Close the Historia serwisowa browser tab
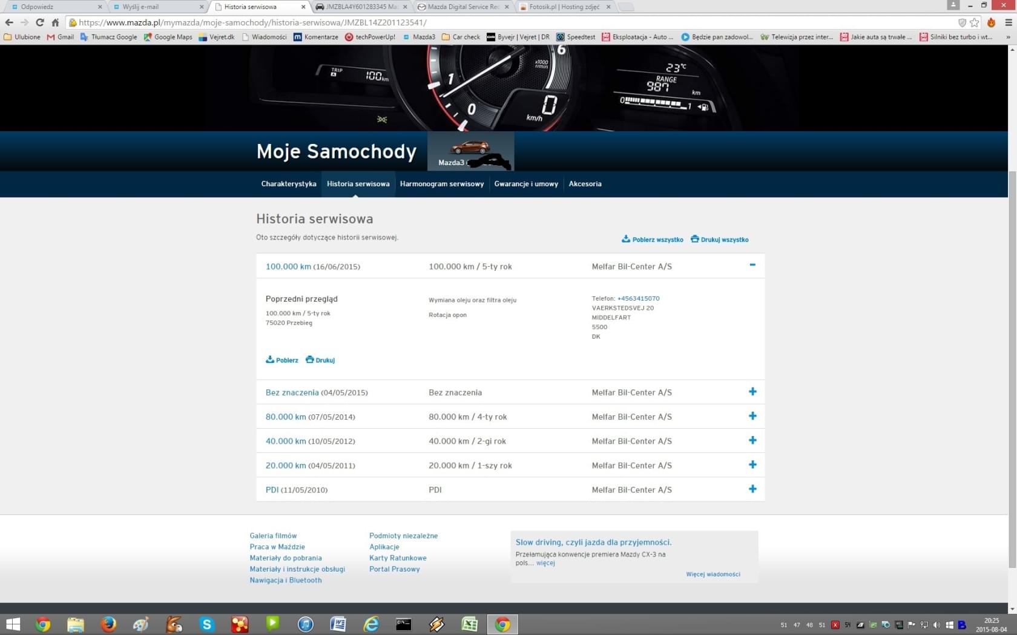This screenshot has width=1017, height=635. point(303,7)
